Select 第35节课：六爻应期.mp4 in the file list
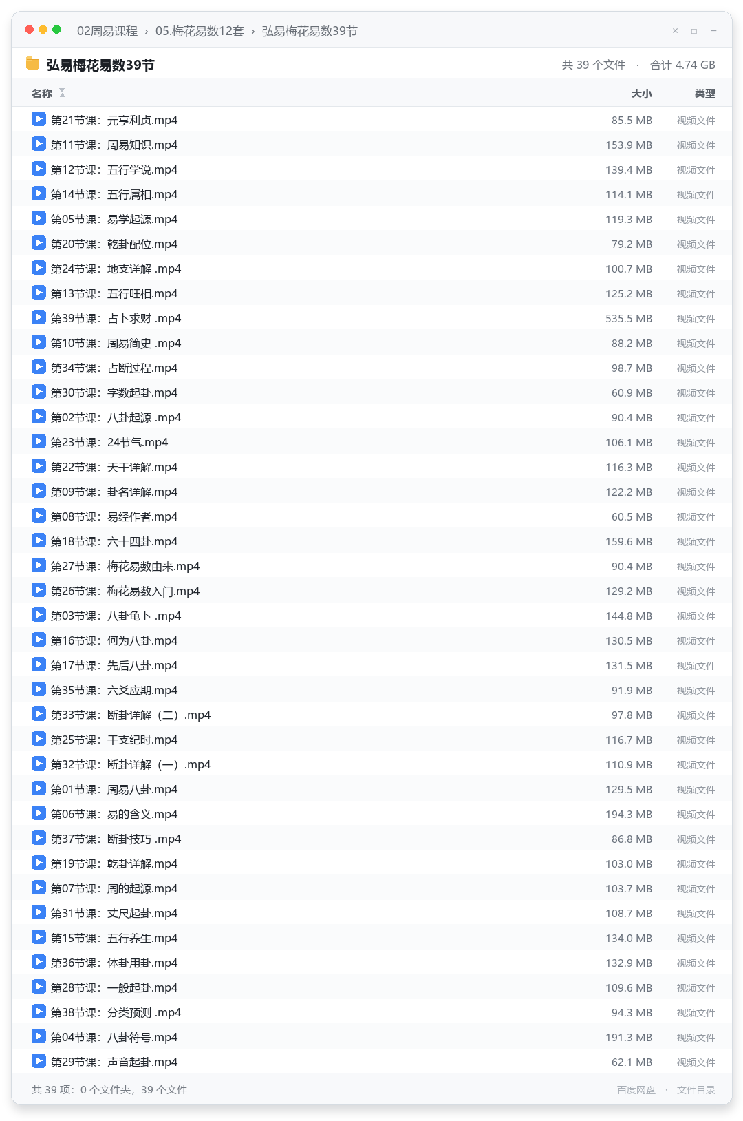This screenshot has width=743, height=1121. (371, 690)
